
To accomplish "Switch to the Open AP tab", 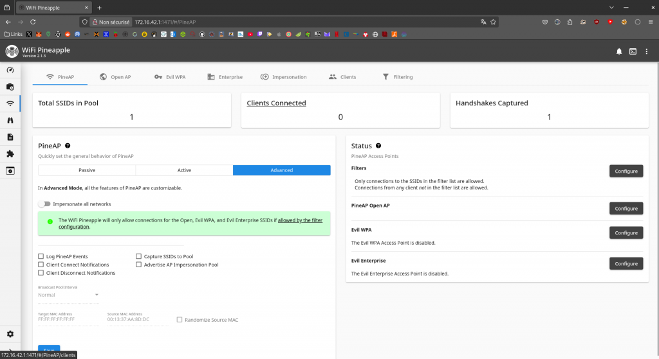I will (115, 77).
